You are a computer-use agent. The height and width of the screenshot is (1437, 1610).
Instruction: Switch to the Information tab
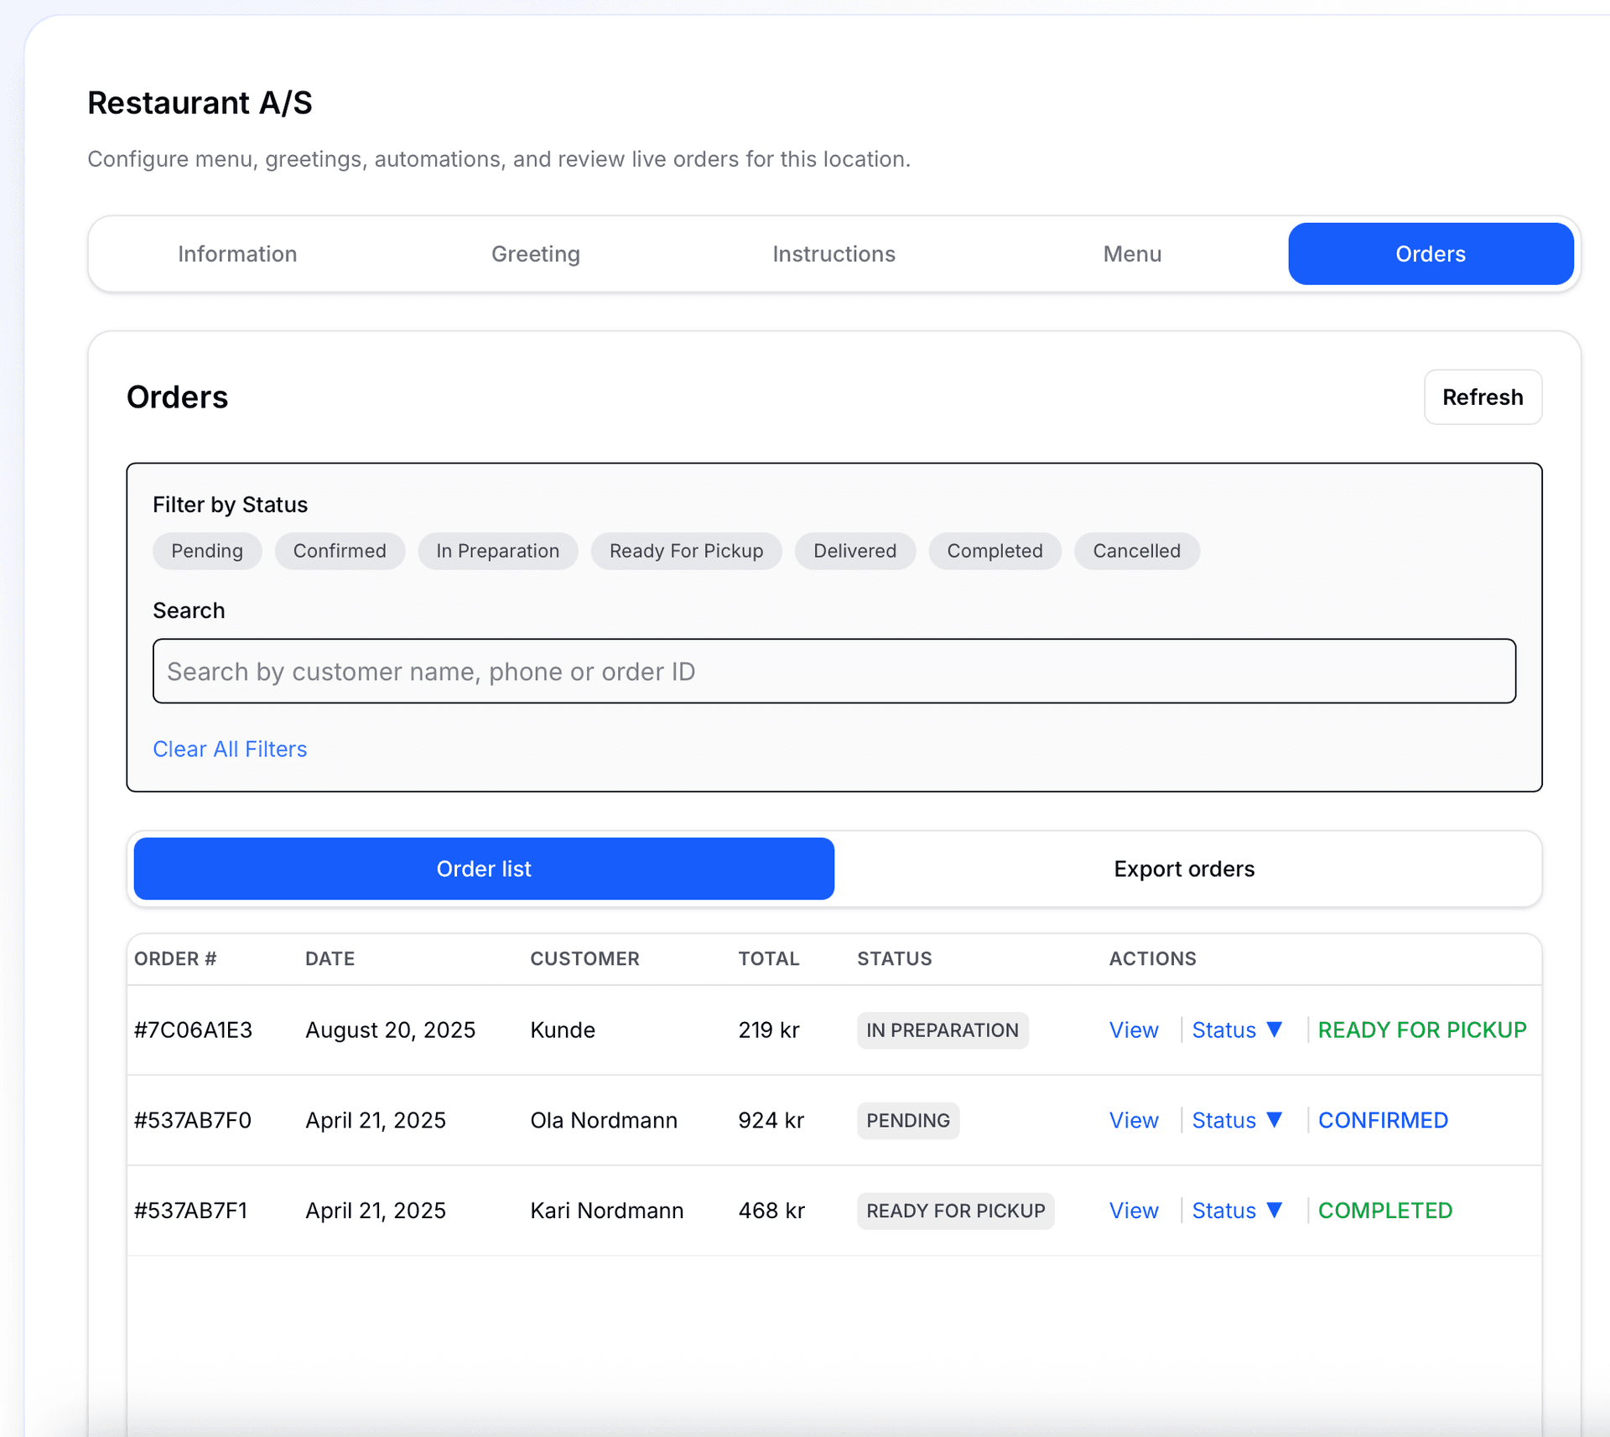237,254
